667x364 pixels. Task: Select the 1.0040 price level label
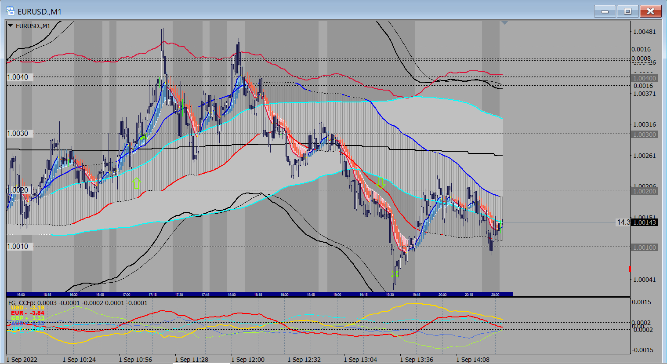click(18, 77)
